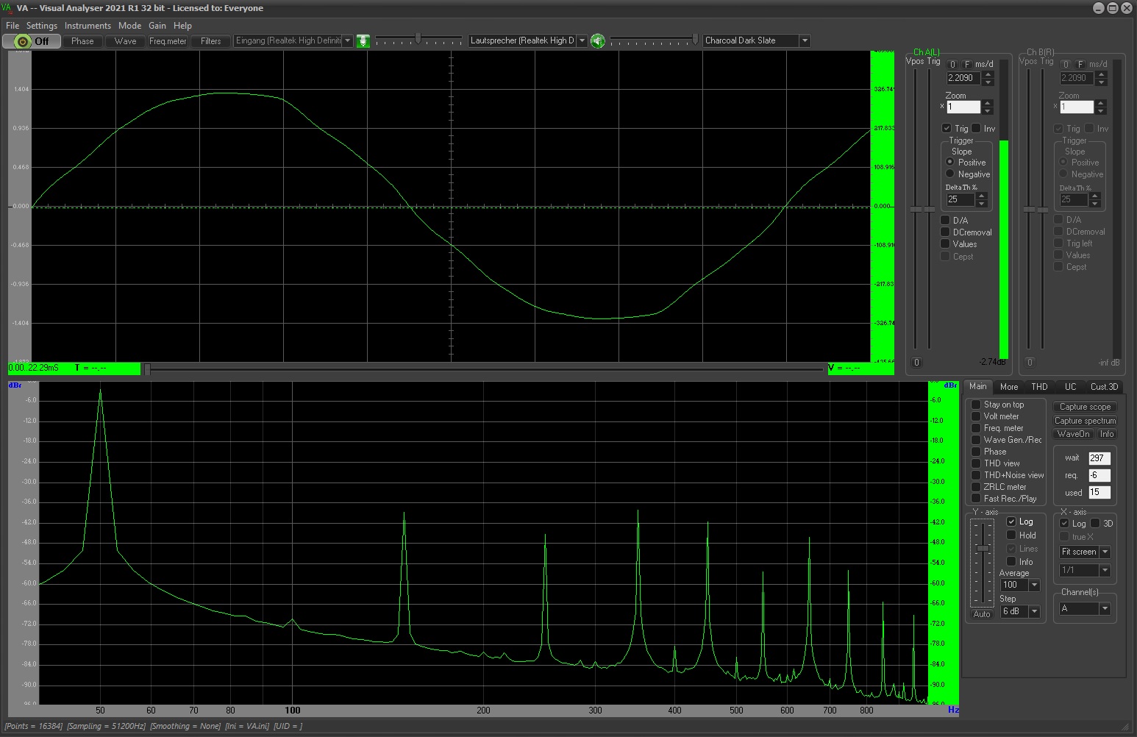
Task: Click the Wave toolbar button
Action: point(126,41)
